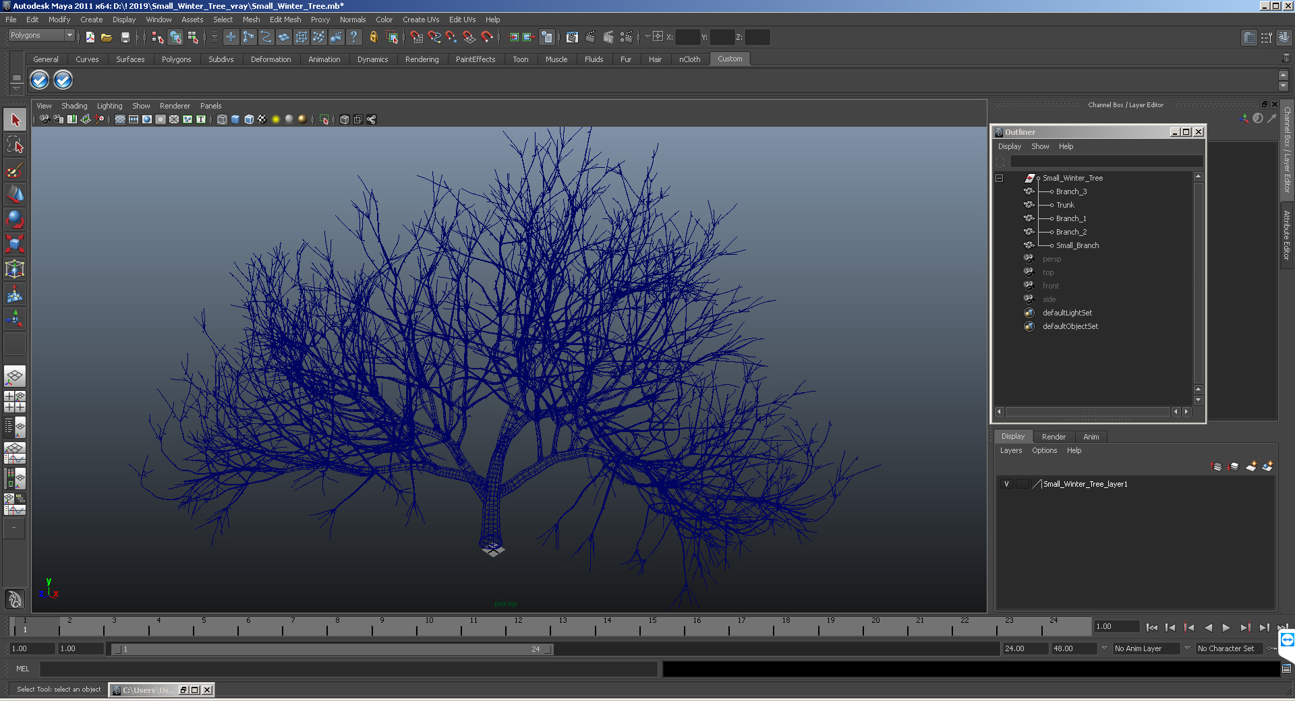Screen dimensions: 1295x701
Task: Select Trunk in the Outliner
Action: coord(1065,205)
